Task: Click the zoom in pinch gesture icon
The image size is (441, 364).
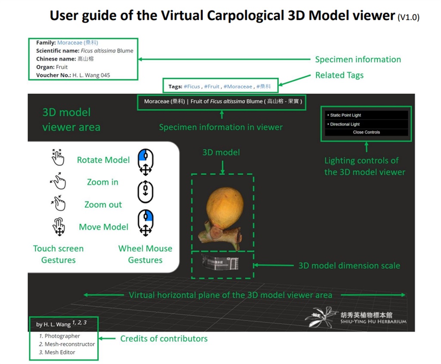Action: pyautogui.click(x=58, y=181)
